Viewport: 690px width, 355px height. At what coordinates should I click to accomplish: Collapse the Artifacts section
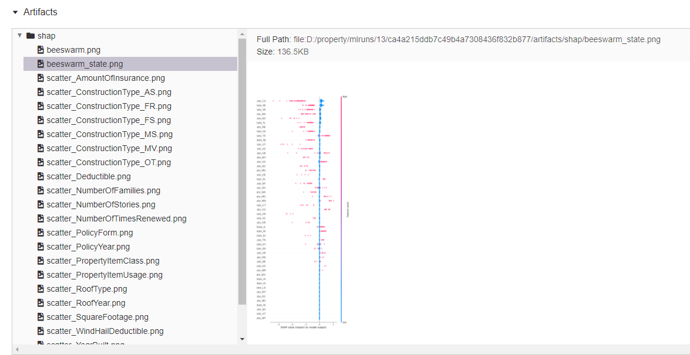pyautogui.click(x=14, y=12)
